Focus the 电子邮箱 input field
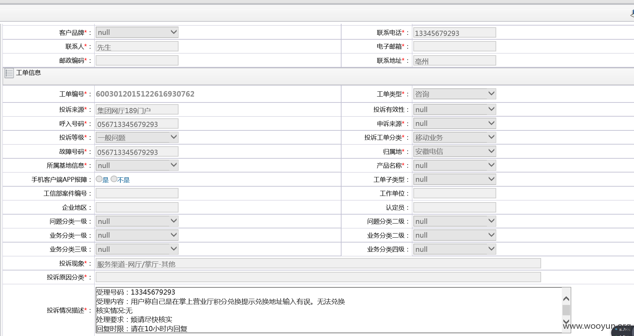 click(455, 46)
